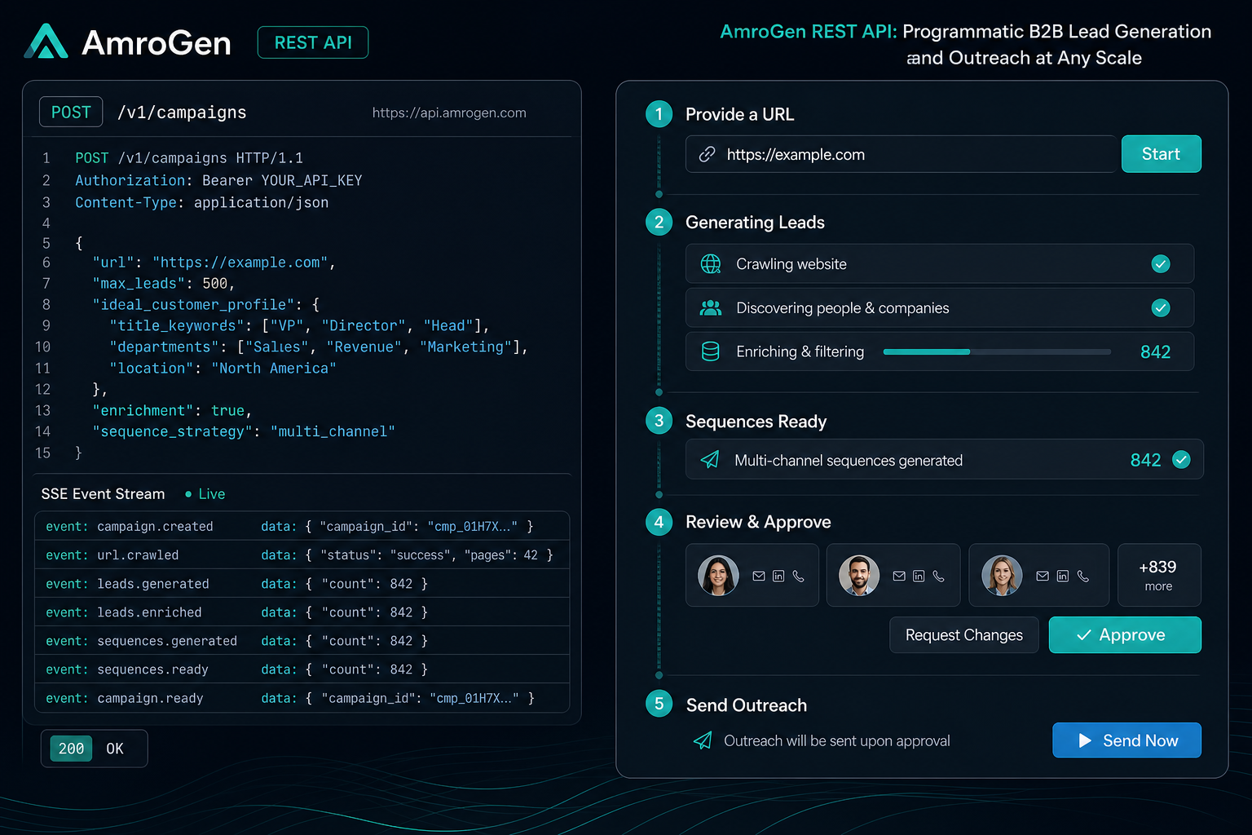
Task: Click phone icon on third lead card
Action: (1083, 576)
